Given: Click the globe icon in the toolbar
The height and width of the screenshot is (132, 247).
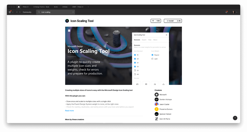Looking at the screenshot, I should click(x=10, y=12).
